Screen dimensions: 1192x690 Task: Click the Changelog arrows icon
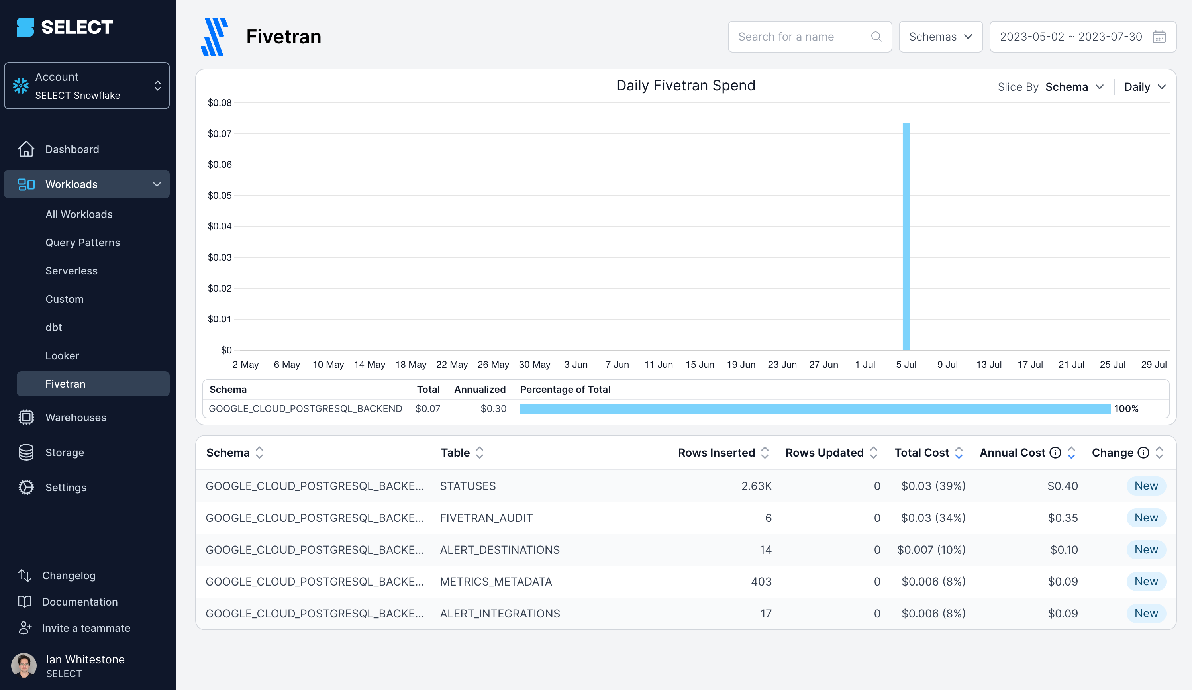tap(25, 576)
